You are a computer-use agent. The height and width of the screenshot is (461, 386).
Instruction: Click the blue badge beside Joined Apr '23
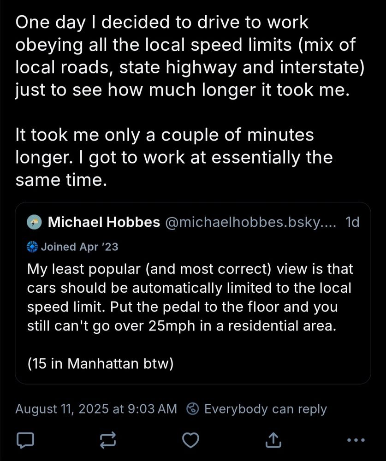pyautogui.click(x=32, y=247)
